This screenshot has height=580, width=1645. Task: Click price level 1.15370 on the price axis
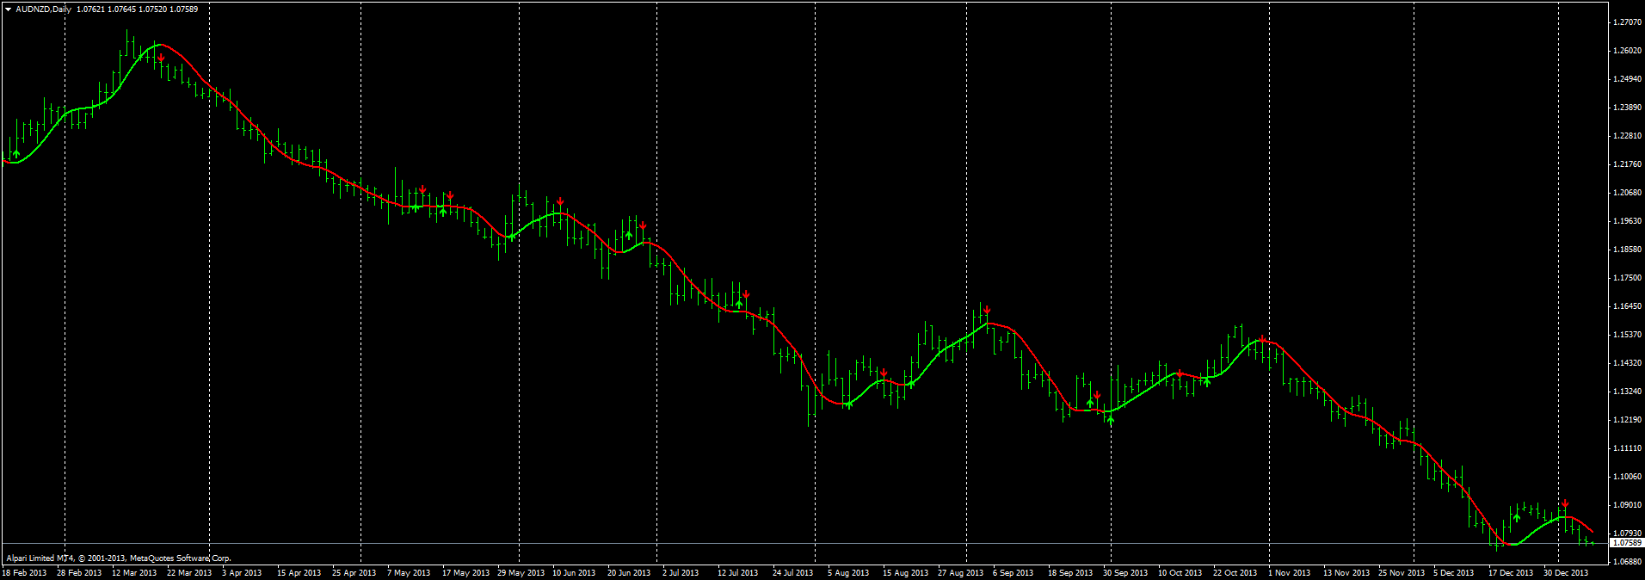(x=1627, y=335)
